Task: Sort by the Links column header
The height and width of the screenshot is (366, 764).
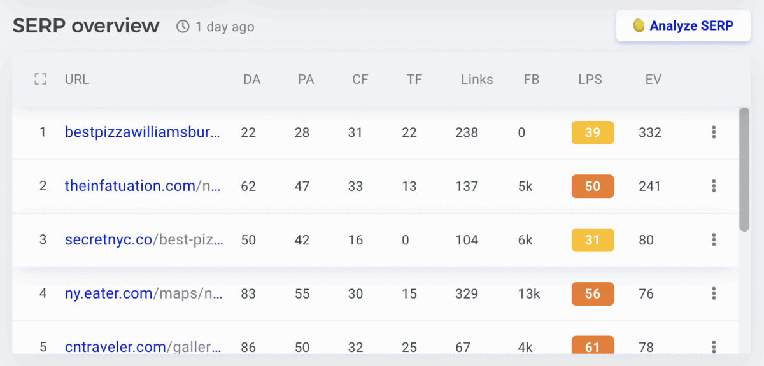Action: point(477,80)
